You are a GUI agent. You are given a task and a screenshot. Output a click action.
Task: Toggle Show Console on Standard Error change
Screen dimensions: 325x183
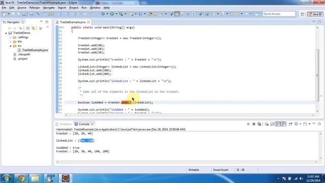coord(283,124)
